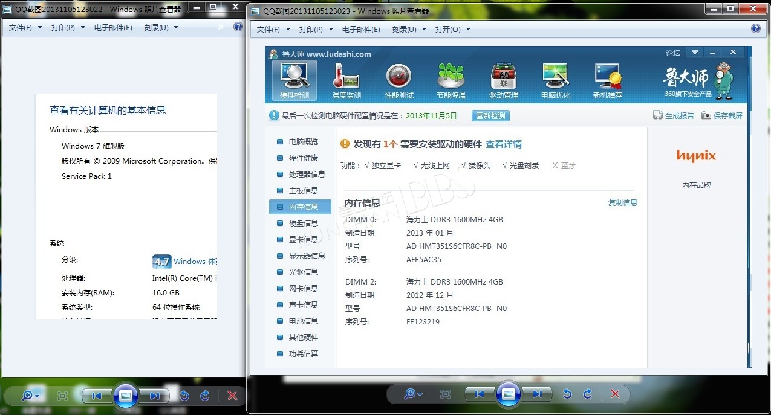Click fit-to-window button in left viewer

(62, 396)
